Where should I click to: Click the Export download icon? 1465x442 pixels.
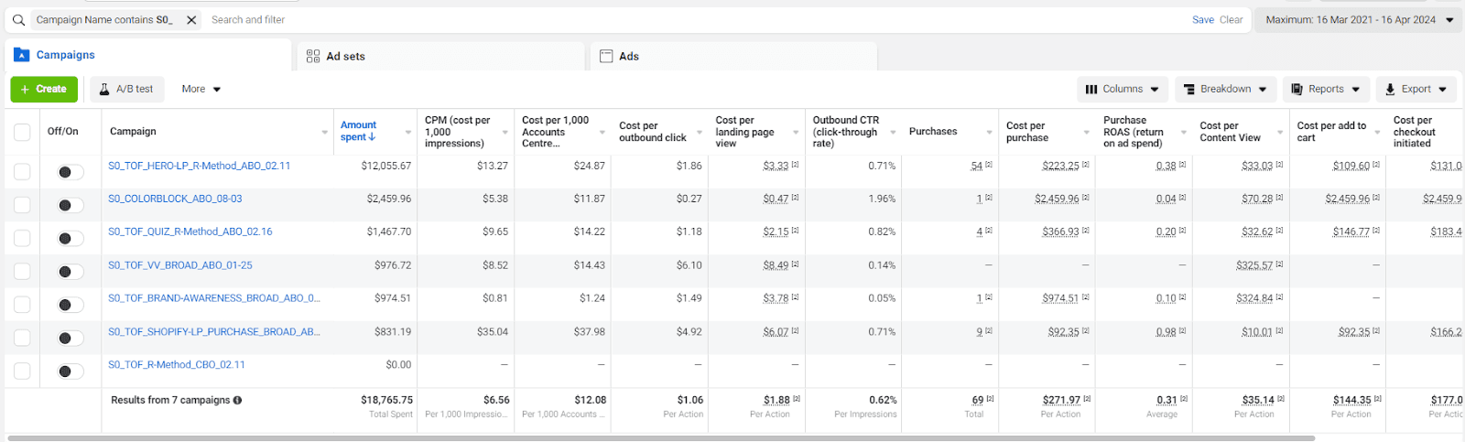[1390, 90]
